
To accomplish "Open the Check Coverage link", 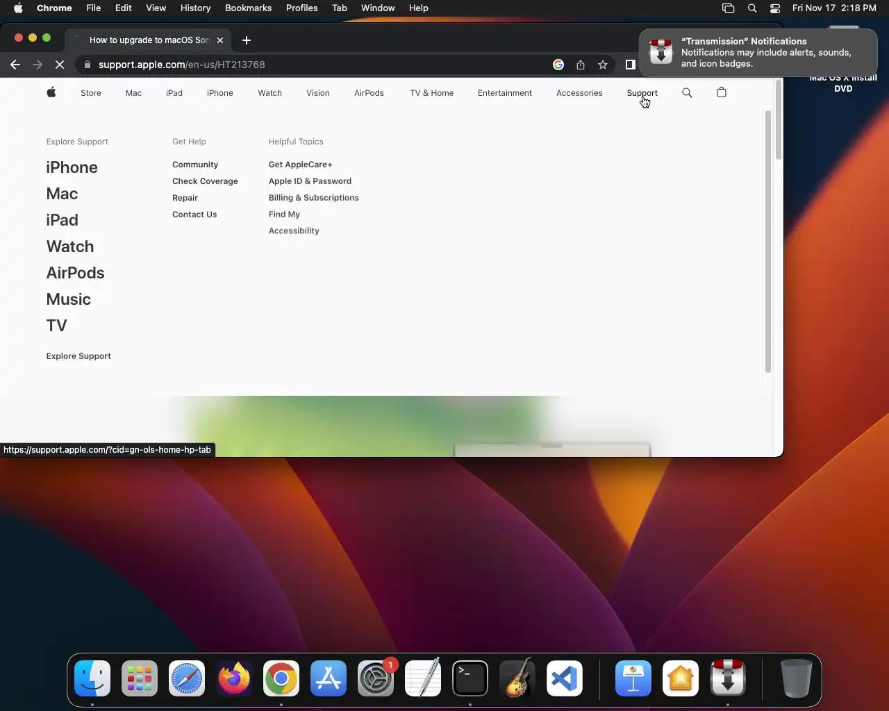I will point(205,181).
